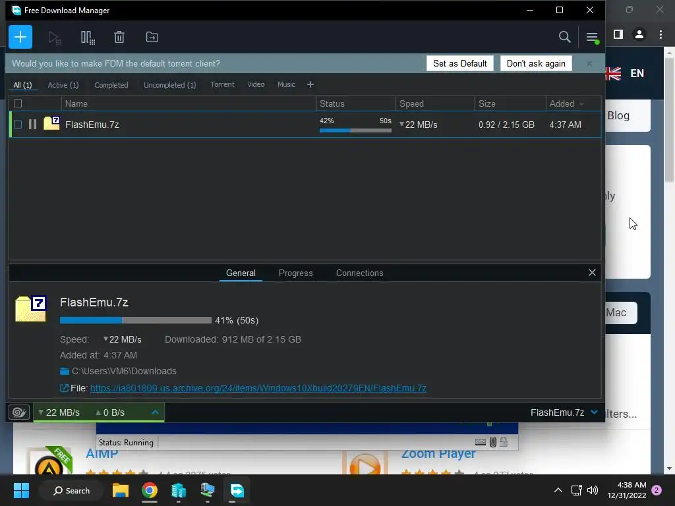Open the volume control in system tray
This screenshot has width=675, height=506.
click(x=593, y=490)
